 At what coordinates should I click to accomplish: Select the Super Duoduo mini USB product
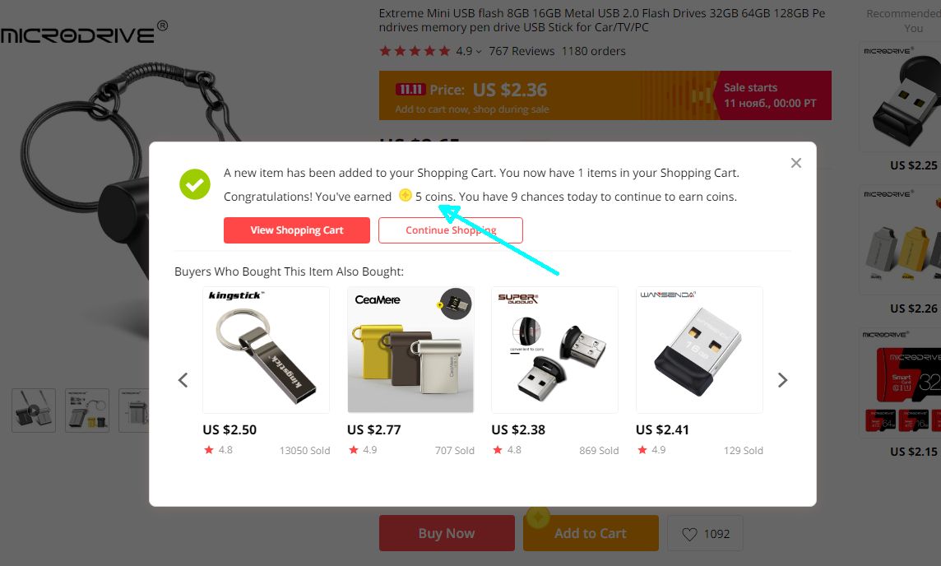coord(554,350)
